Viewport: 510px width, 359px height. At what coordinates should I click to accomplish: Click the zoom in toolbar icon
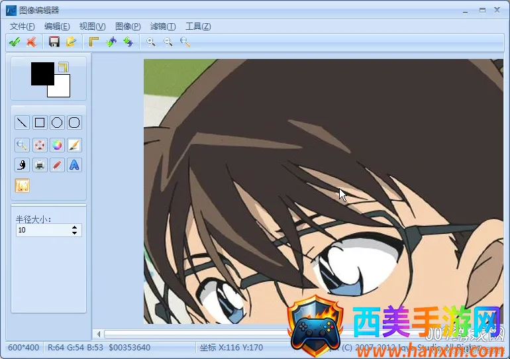tap(151, 42)
